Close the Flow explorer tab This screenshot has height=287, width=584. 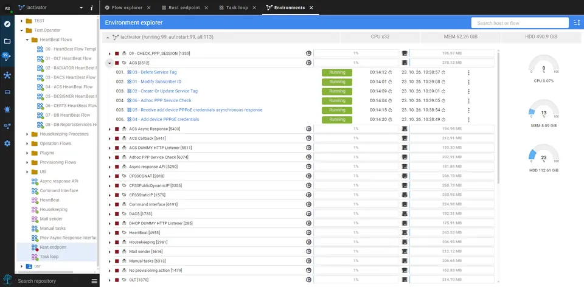click(148, 8)
